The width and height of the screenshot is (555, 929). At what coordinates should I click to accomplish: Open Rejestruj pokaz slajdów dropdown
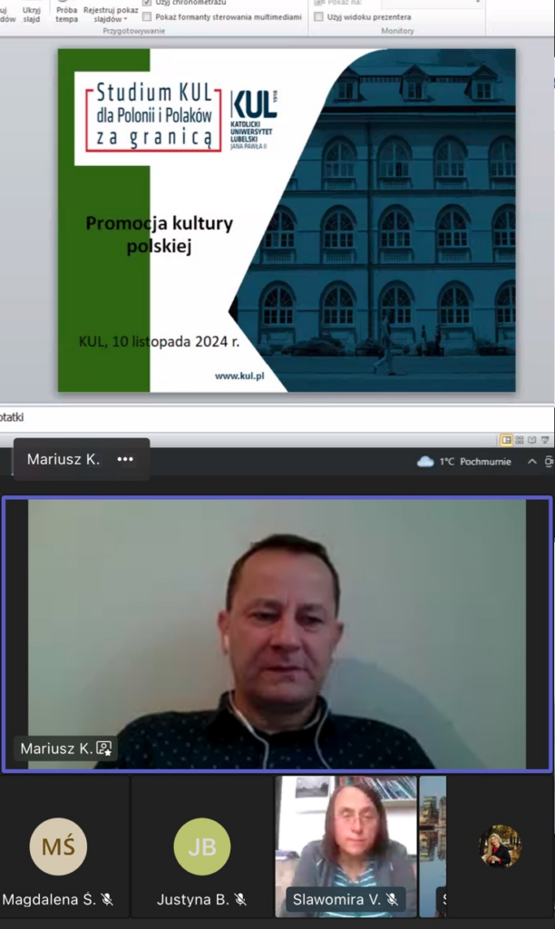[x=111, y=14]
